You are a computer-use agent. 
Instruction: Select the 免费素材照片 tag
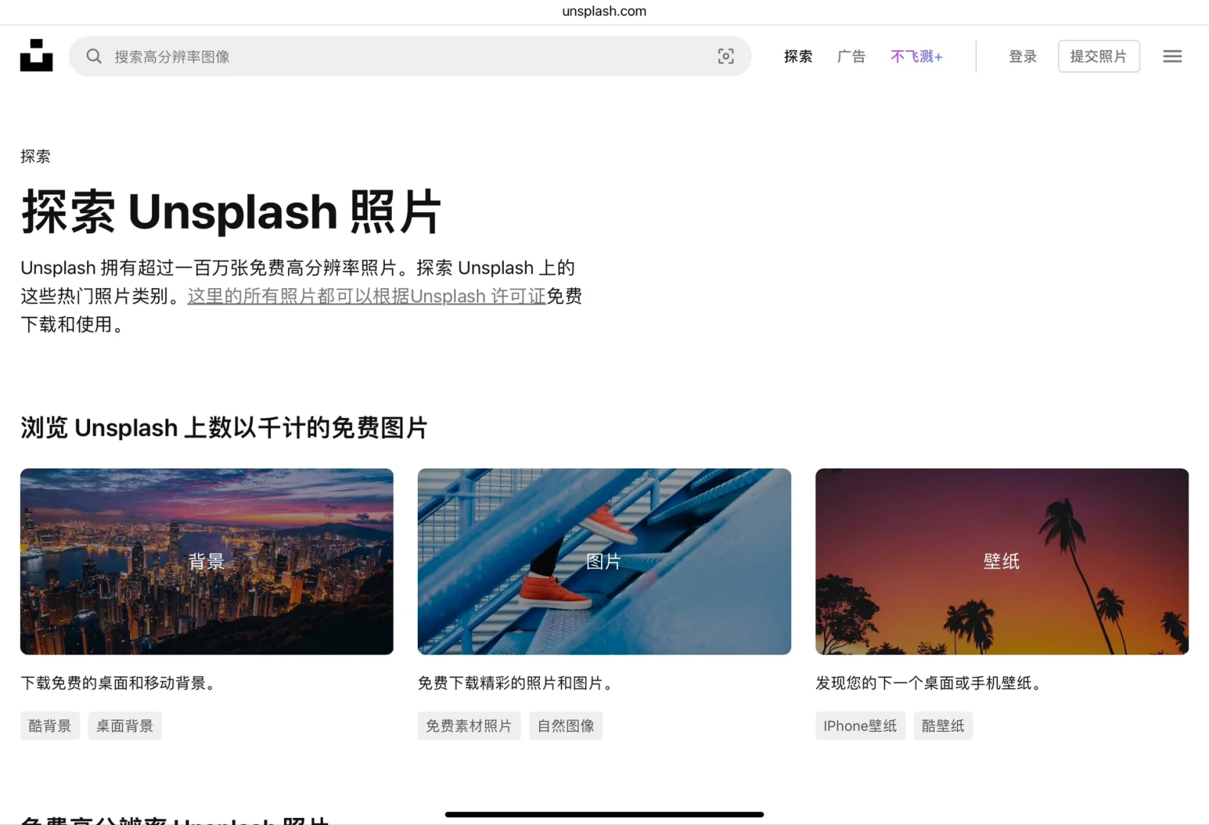(x=469, y=726)
